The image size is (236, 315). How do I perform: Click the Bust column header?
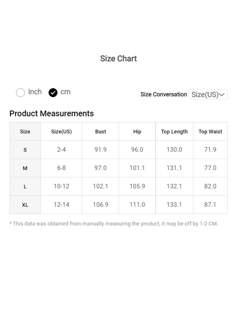pyautogui.click(x=101, y=132)
